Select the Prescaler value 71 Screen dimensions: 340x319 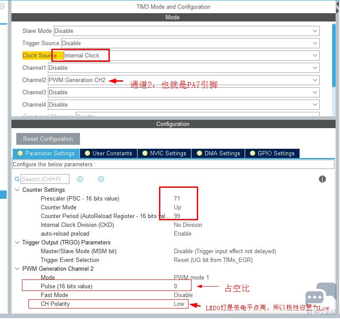pos(177,198)
